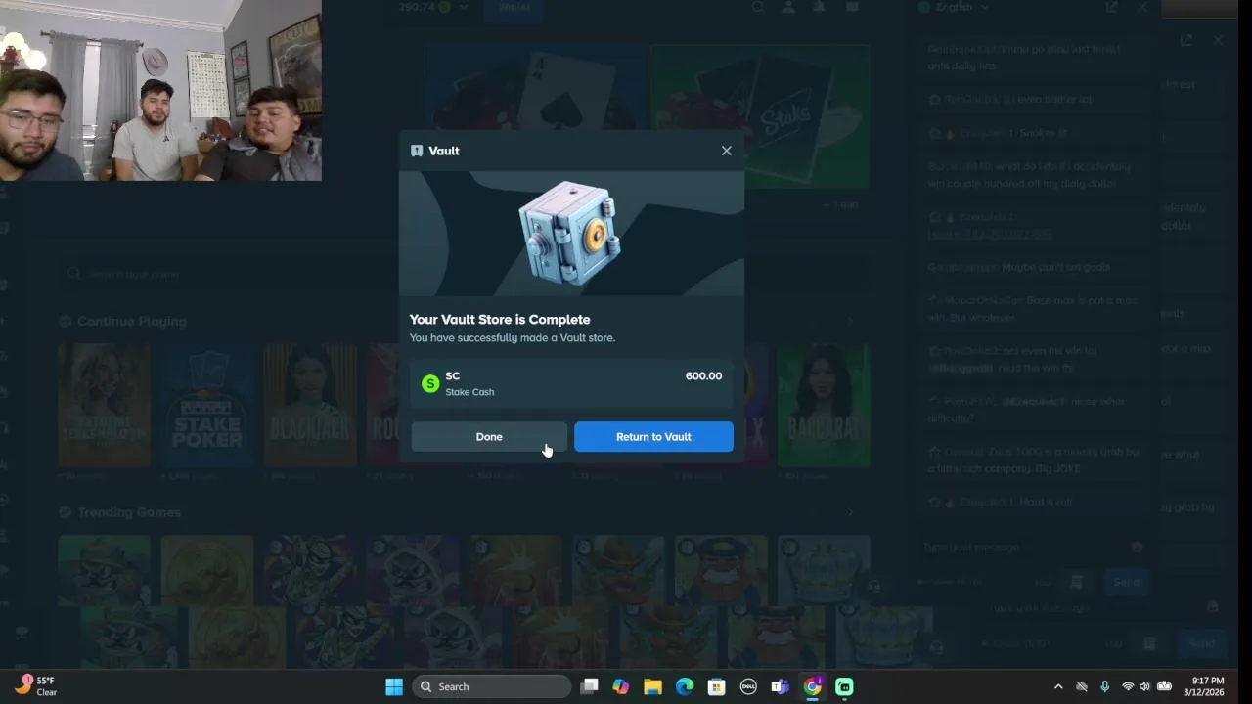The height and width of the screenshot is (704, 1252).
Task: Click the volume speaker tray icon
Action: pos(1145,686)
